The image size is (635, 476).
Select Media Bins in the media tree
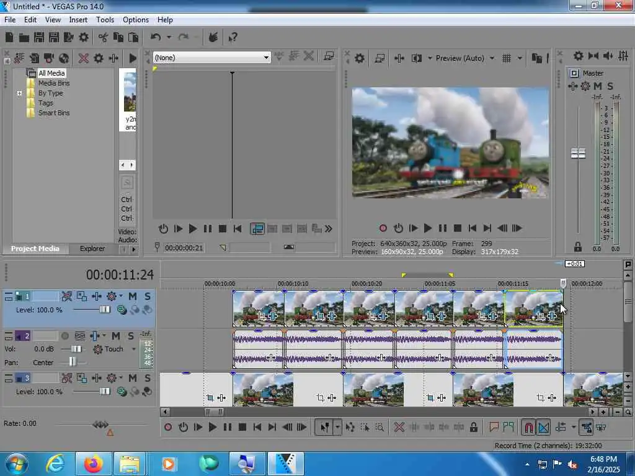54,83
